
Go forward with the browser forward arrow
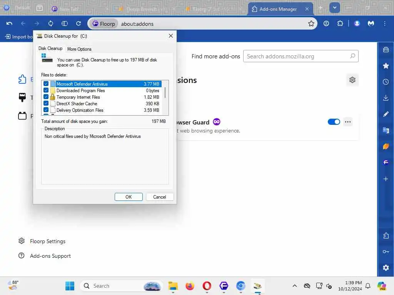click(x=37, y=23)
